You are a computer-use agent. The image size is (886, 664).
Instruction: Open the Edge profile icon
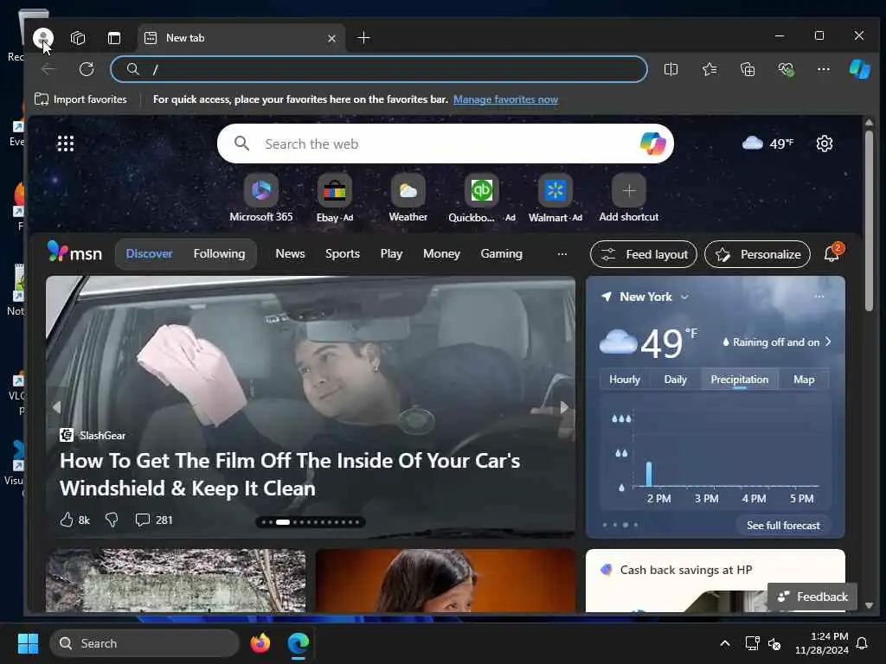(x=43, y=38)
